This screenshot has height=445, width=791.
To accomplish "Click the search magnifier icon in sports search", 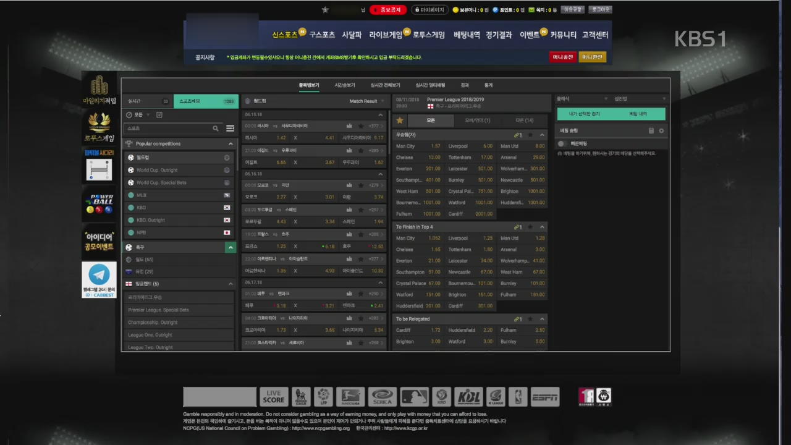I will click(216, 129).
